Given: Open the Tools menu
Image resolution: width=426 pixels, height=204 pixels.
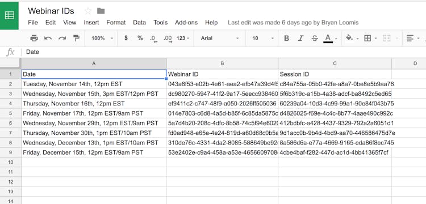Looking at the screenshot, I should [160, 23].
